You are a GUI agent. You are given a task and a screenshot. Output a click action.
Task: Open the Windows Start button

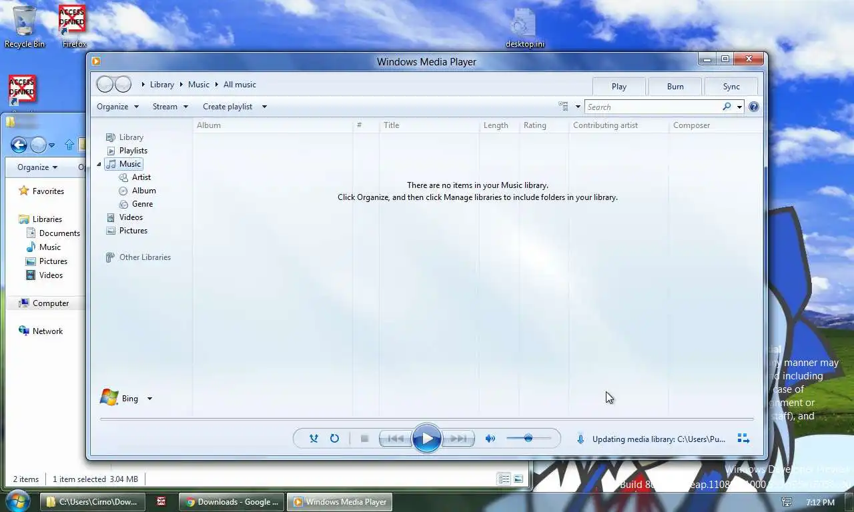(18, 501)
